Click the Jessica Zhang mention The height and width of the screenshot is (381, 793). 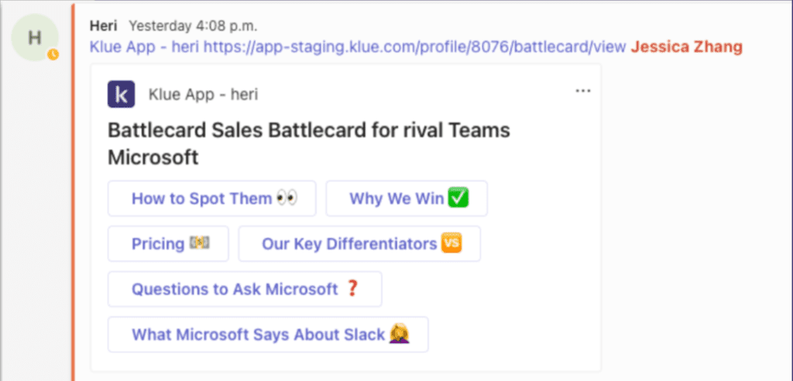[687, 47]
